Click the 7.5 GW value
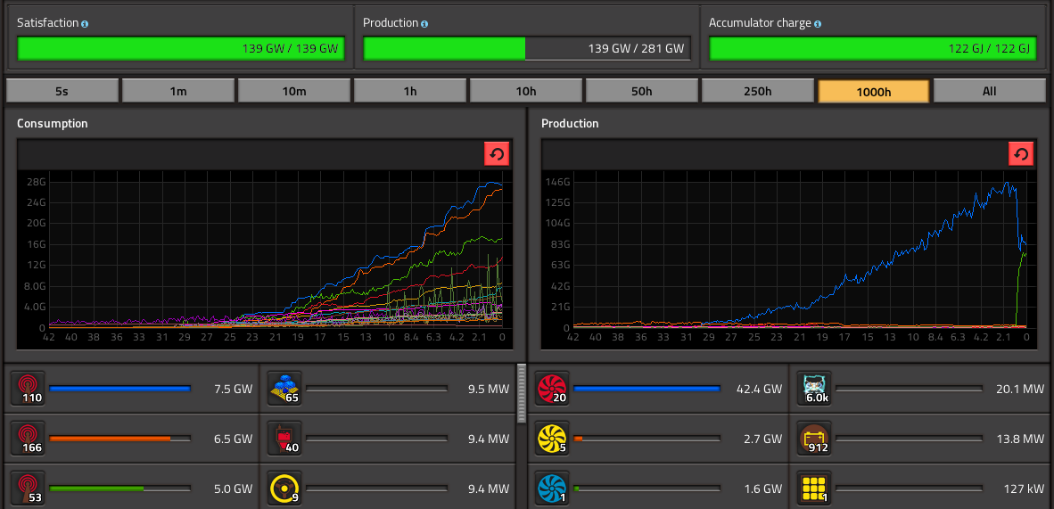Viewport: 1054px width, 509px height. [234, 389]
